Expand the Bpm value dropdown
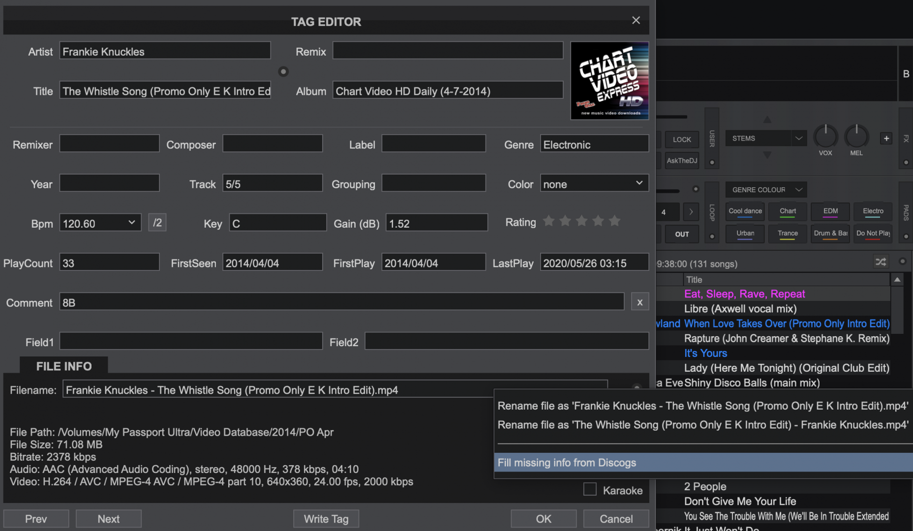This screenshot has height=531, width=913. 131,223
